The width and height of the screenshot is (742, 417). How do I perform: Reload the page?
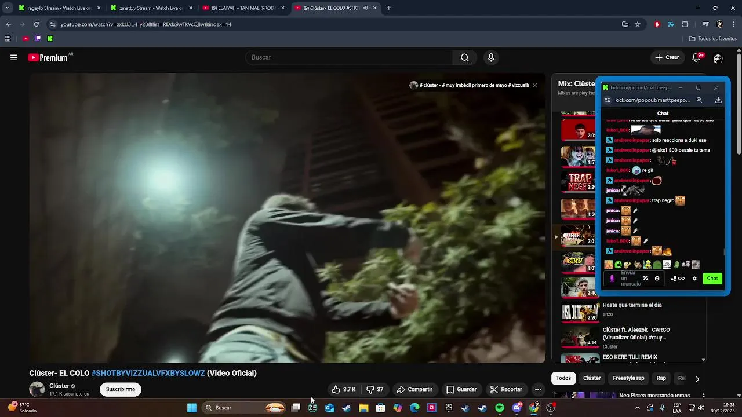(36, 24)
